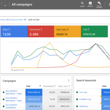
Task: Click green status dot beside +psiholog keyword
Action: point(77,106)
